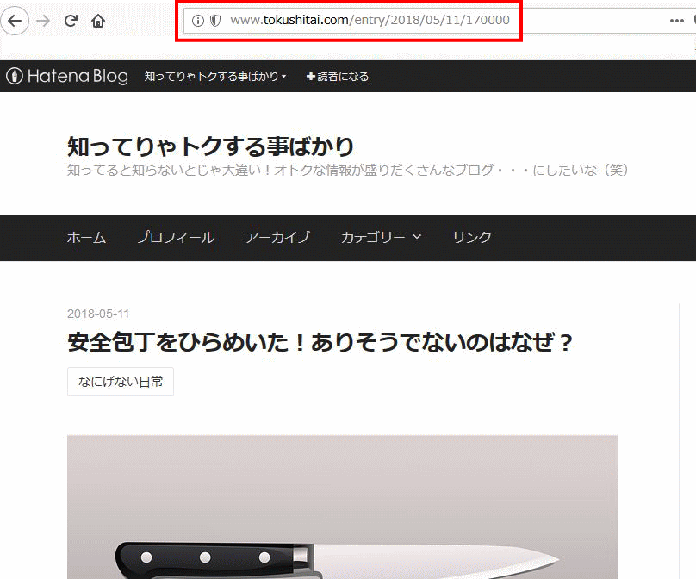Open the article title about 安全包丁
696x579 pixels.
(x=320, y=343)
